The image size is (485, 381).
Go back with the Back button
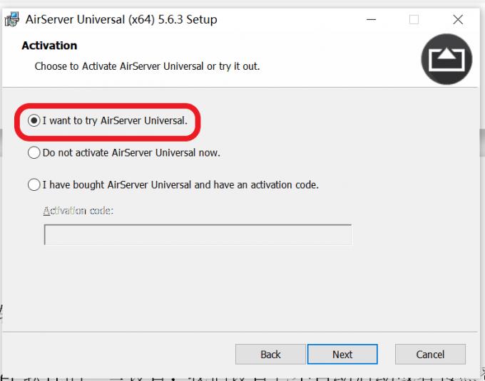270,354
